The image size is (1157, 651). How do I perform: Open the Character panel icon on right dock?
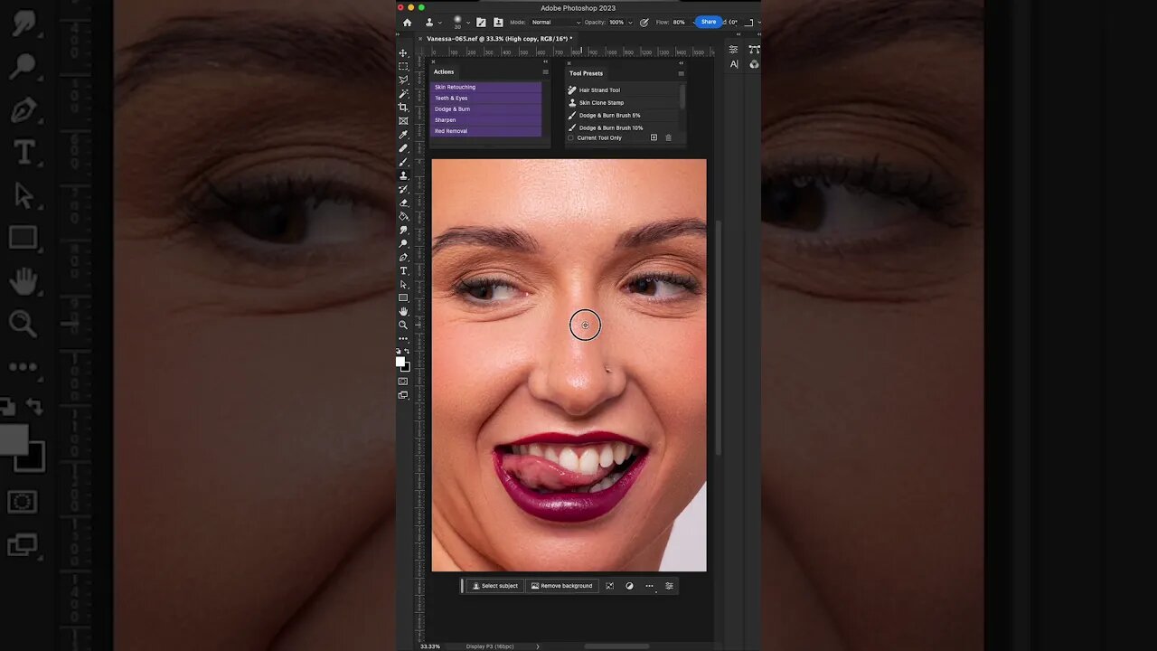pos(734,63)
